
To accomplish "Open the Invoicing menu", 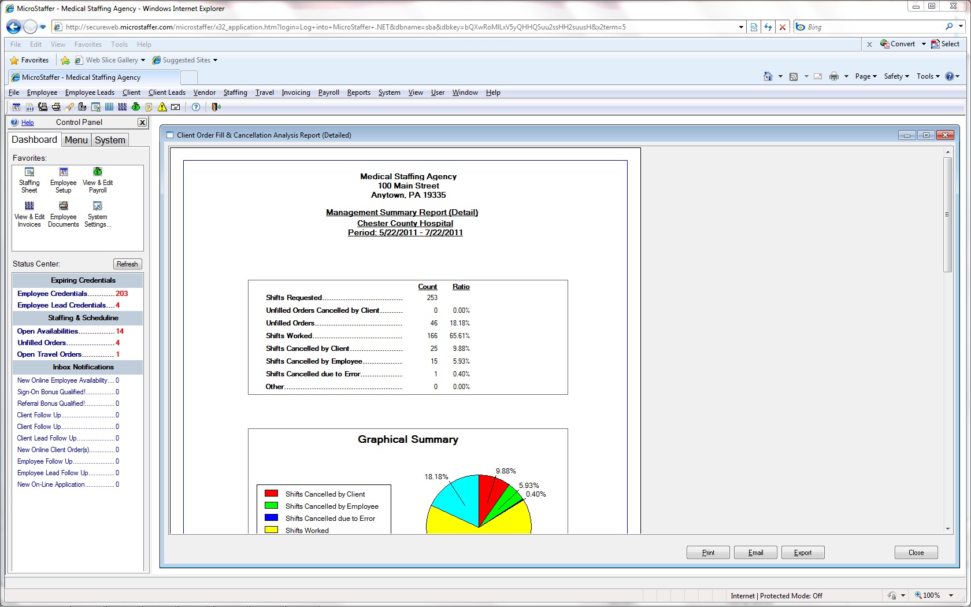I will pyautogui.click(x=296, y=92).
